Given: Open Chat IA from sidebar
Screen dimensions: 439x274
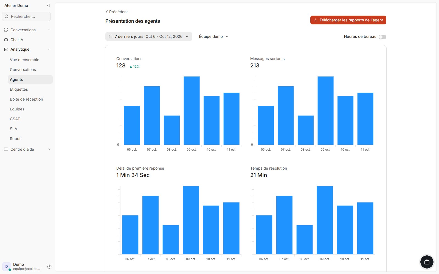Looking at the screenshot, I should pyautogui.click(x=27, y=39).
